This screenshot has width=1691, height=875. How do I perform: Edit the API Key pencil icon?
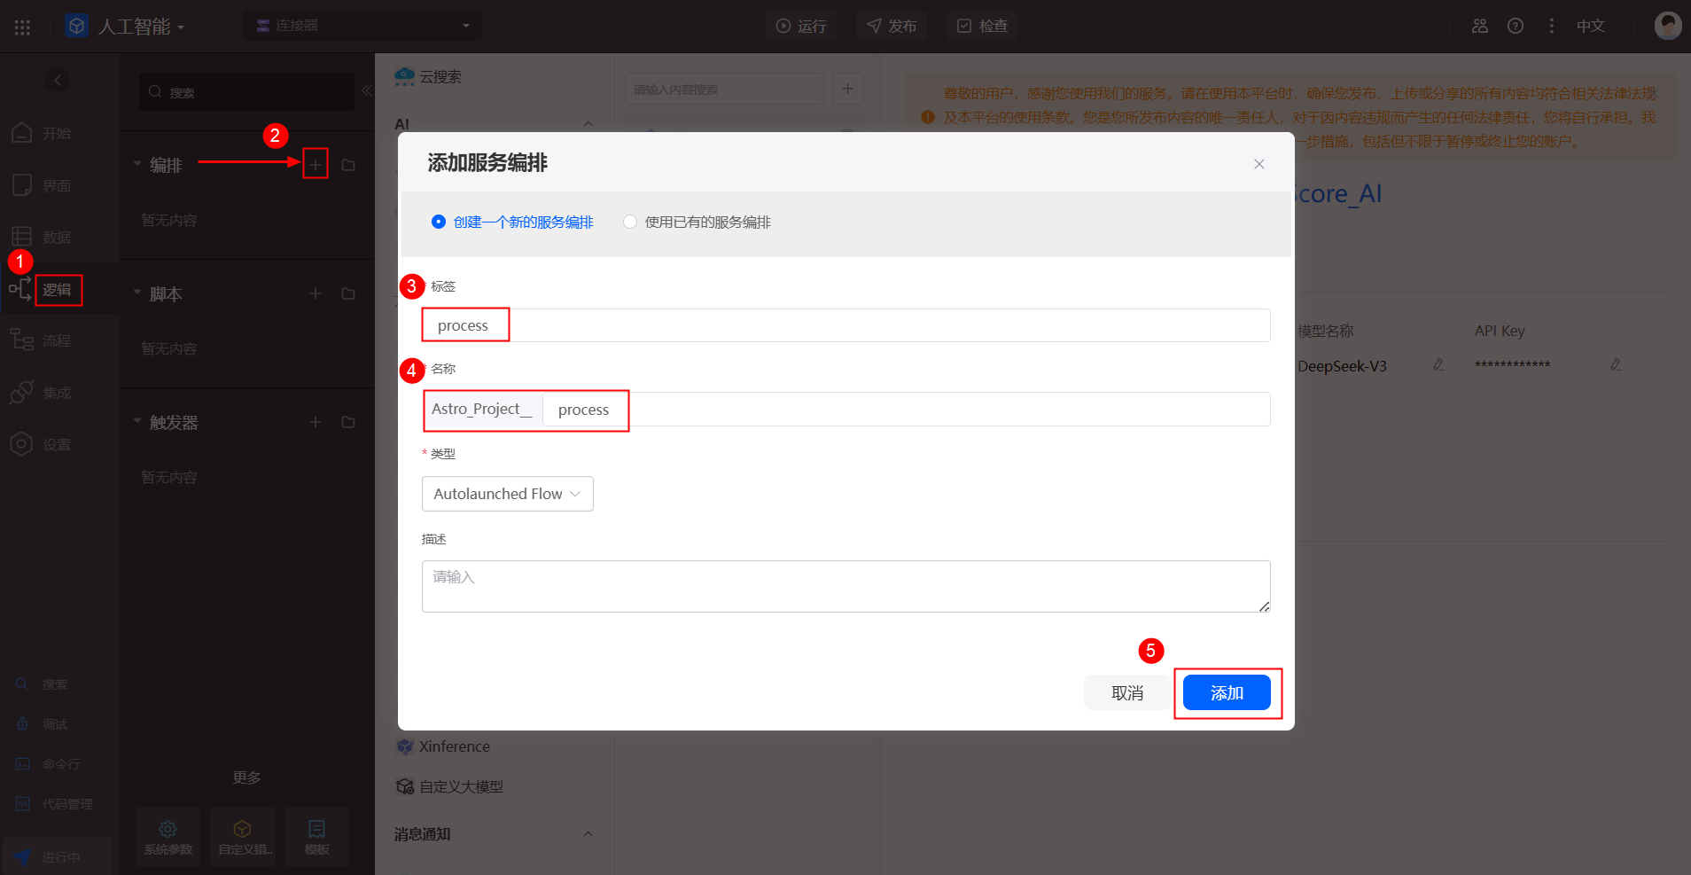1617,364
